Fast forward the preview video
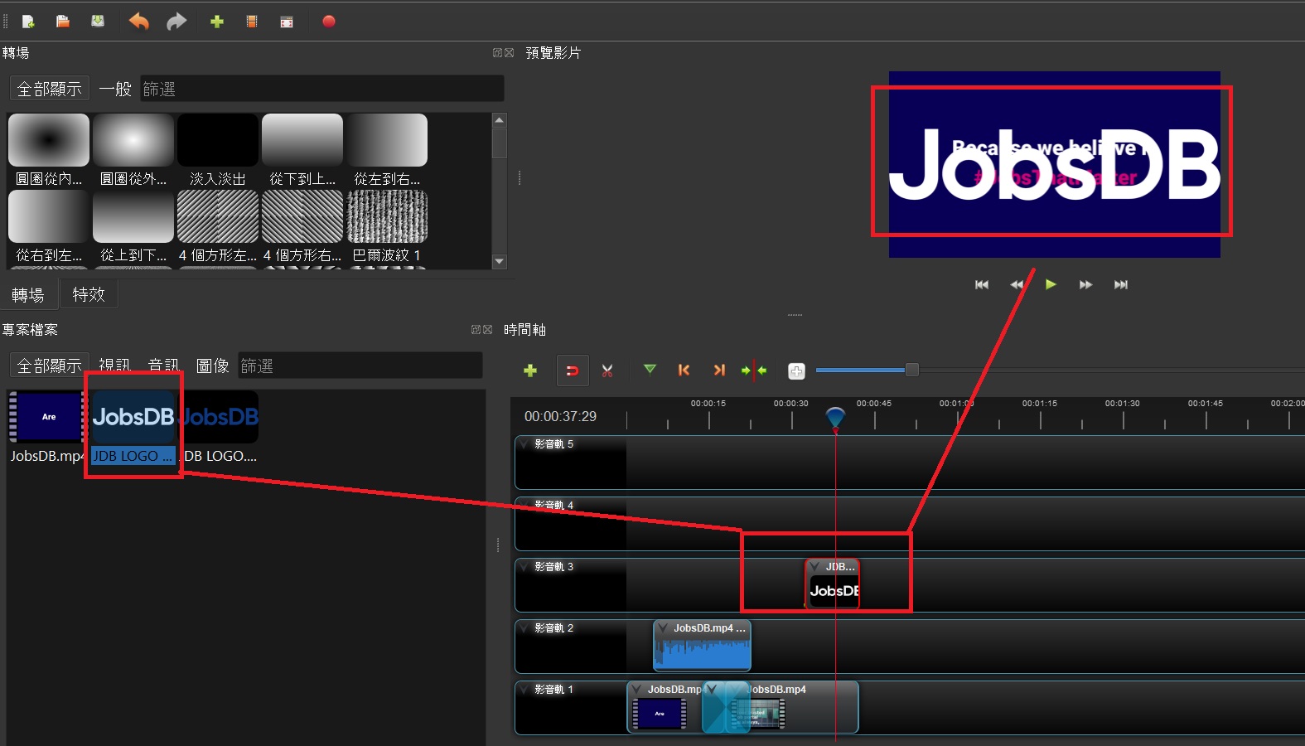The height and width of the screenshot is (746, 1305). tap(1085, 284)
